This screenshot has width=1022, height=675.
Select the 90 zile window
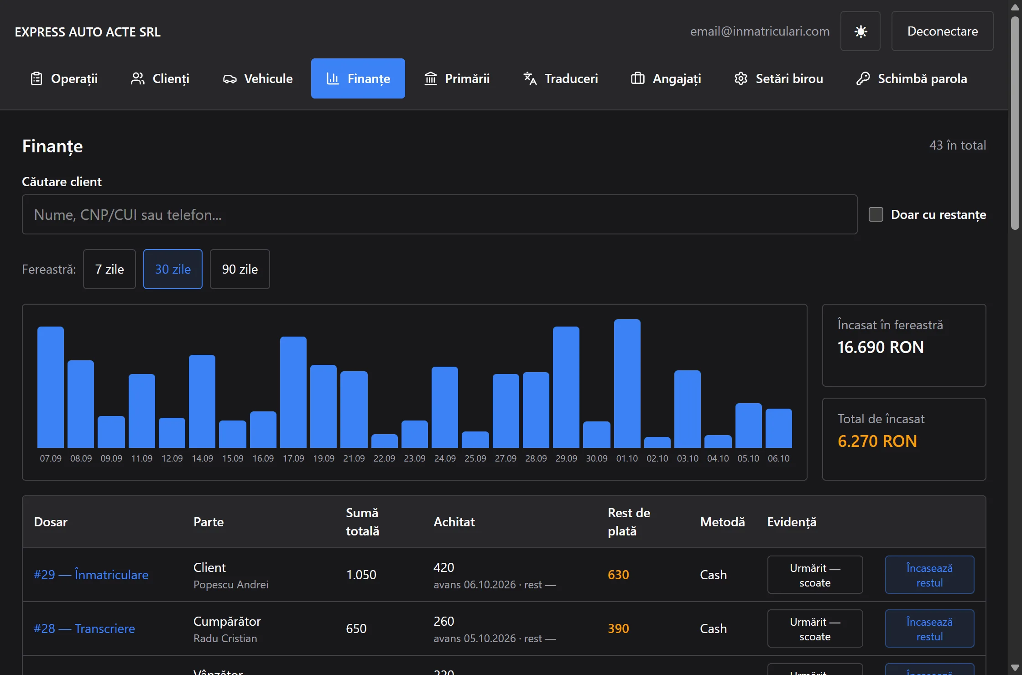point(240,269)
